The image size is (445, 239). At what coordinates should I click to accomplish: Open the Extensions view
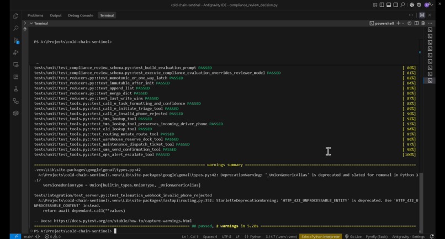[15, 77]
